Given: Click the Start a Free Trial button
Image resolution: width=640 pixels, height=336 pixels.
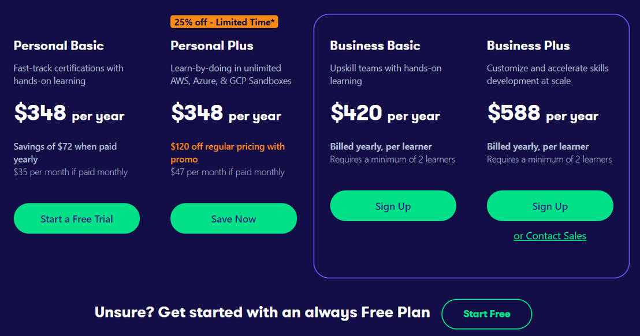Looking at the screenshot, I should [x=77, y=219].
